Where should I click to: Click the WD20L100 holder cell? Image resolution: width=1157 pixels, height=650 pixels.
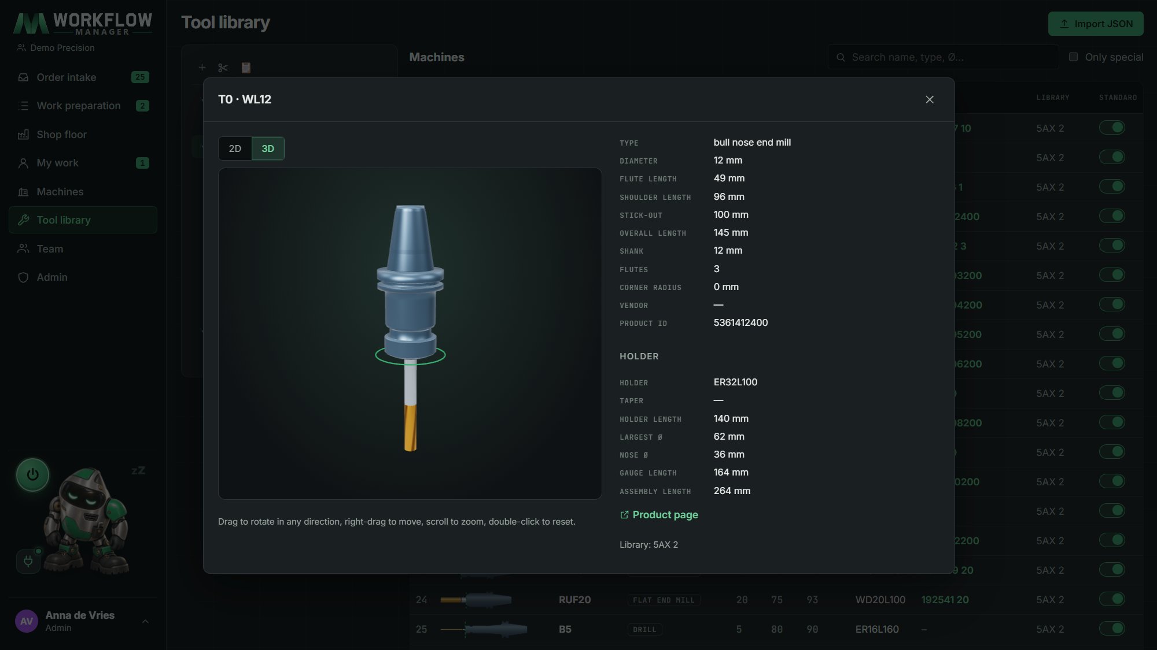pyautogui.click(x=880, y=600)
